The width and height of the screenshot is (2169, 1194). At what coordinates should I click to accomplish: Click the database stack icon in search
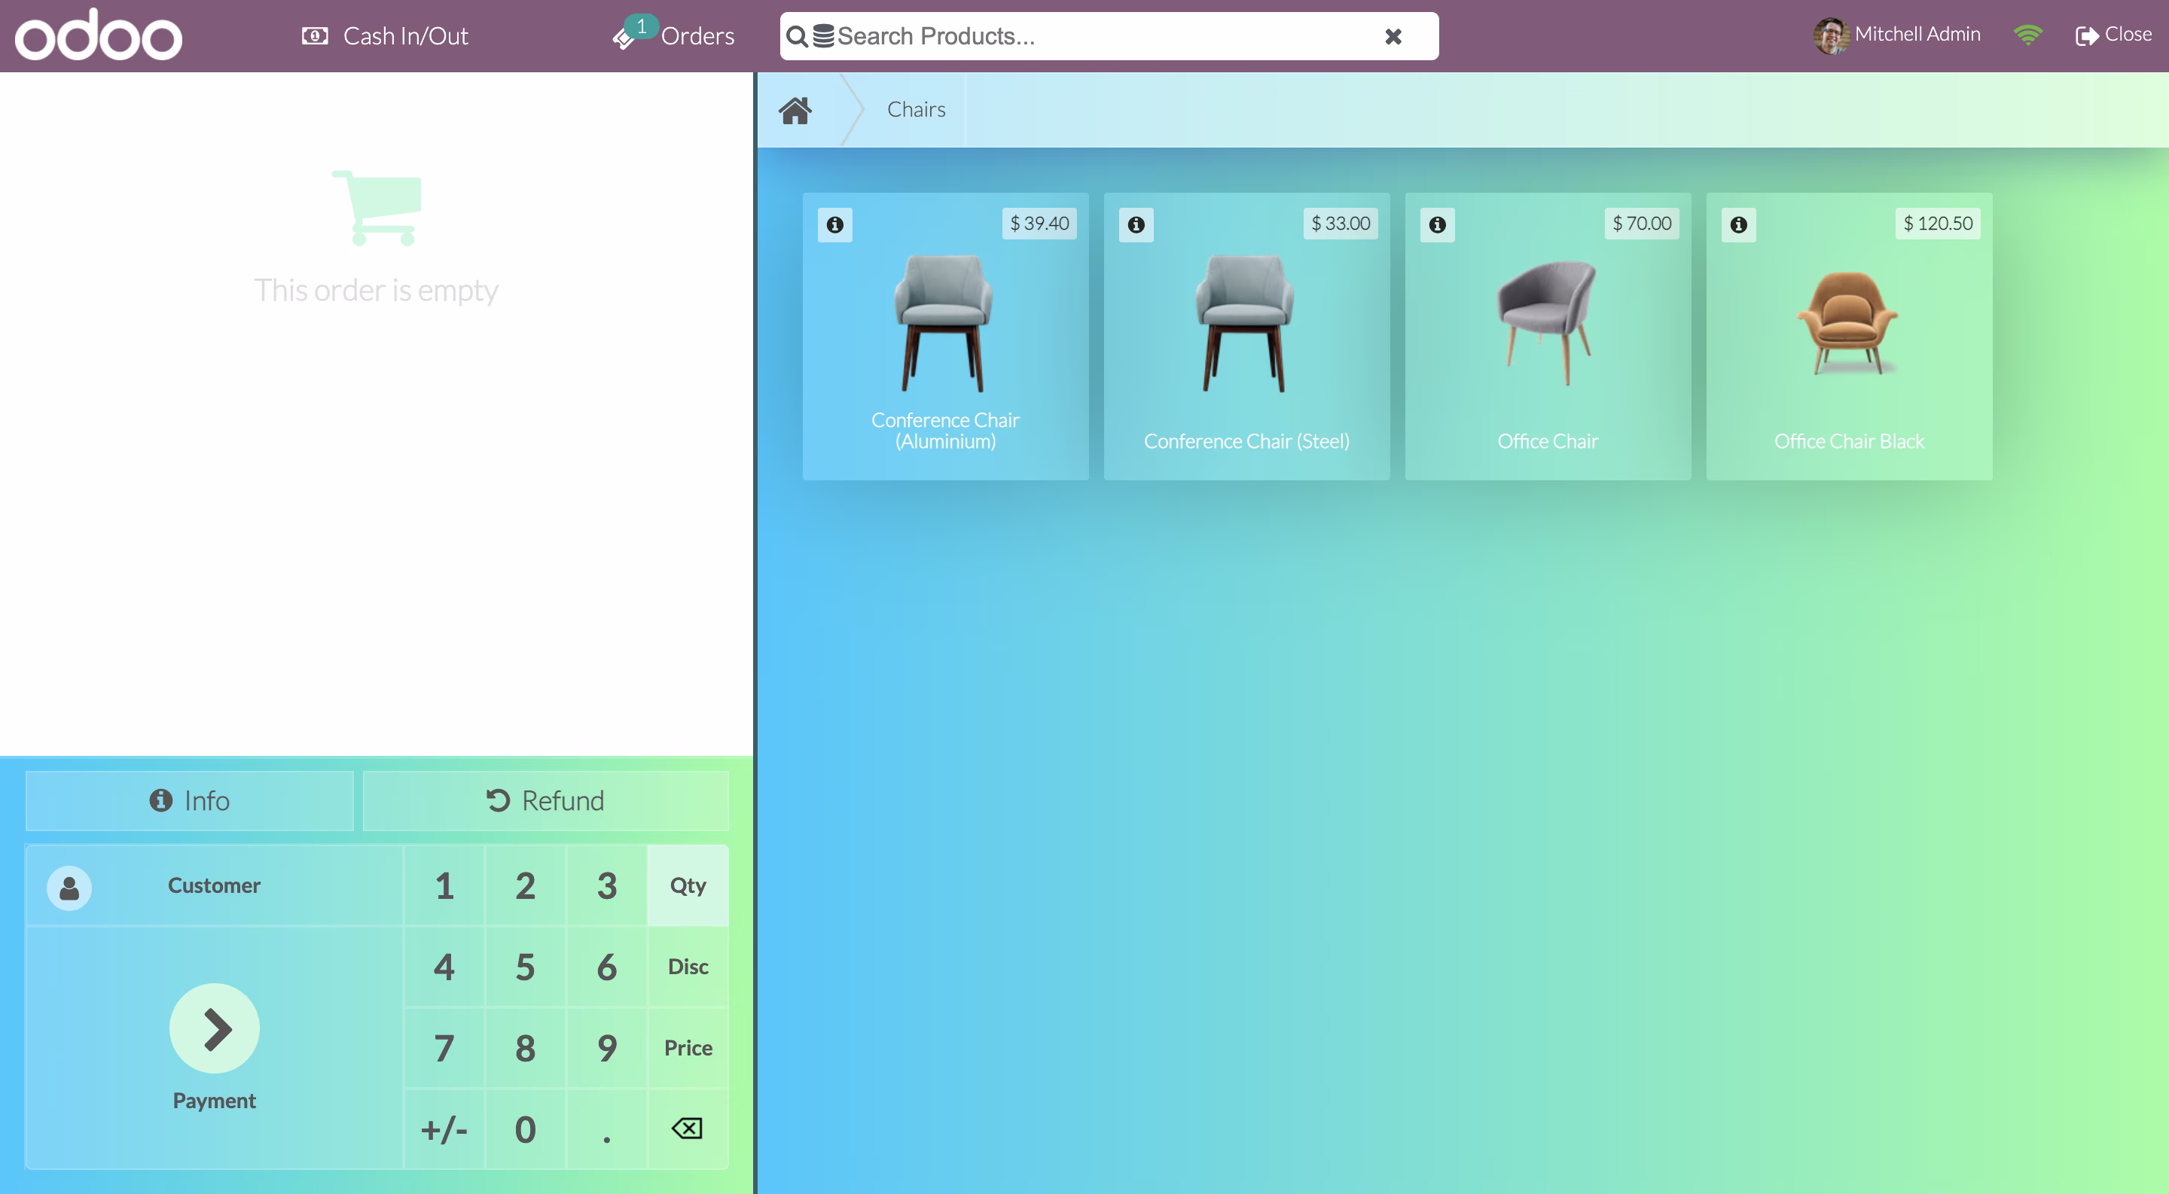pos(823,36)
